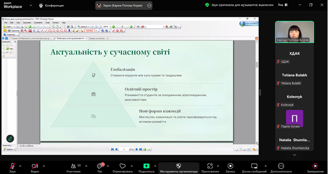Click the green shield encryption icon
Image resolution: width=328 pixels, height=174 pixels.
coord(207,5)
